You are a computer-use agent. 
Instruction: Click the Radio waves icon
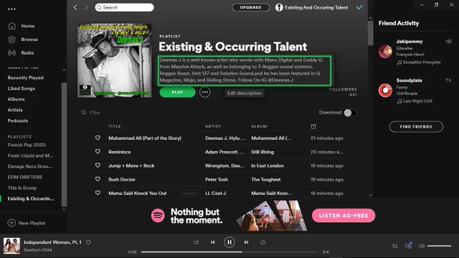click(11, 53)
